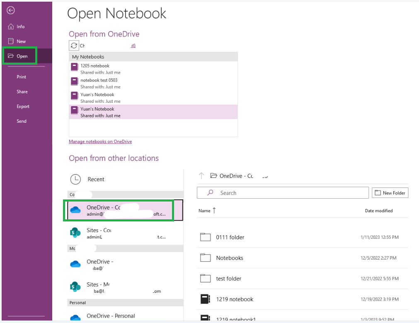Open the Share page
The image size is (419, 323).
tap(27, 92)
